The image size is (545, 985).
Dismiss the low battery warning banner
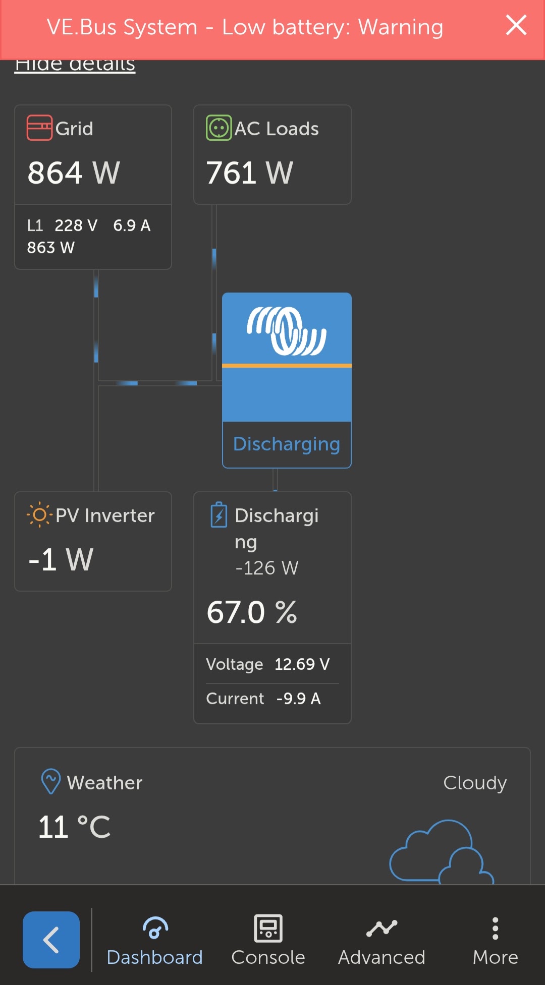tap(516, 25)
